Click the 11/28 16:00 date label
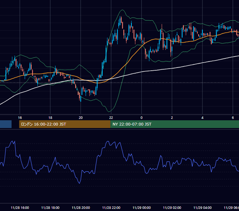The image size is (239, 211). click(20, 207)
